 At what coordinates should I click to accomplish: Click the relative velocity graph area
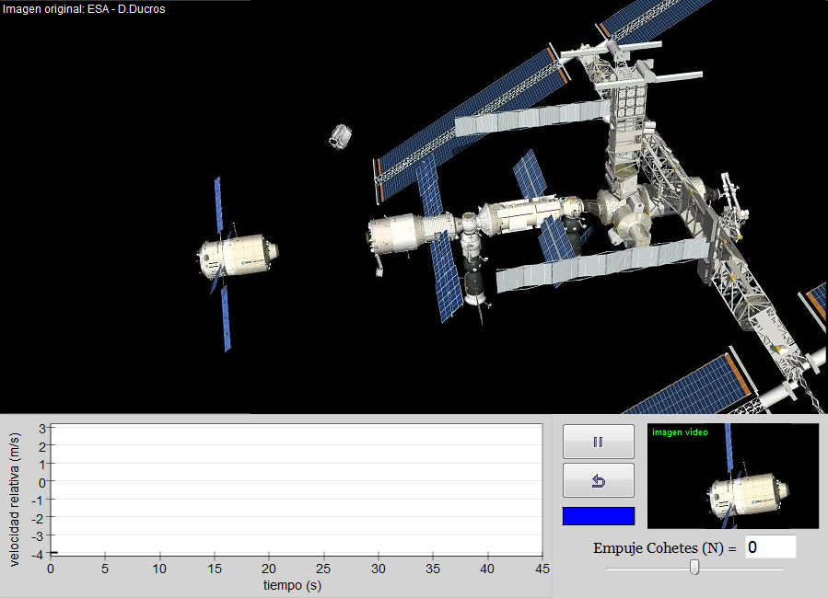tap(297, 489)
